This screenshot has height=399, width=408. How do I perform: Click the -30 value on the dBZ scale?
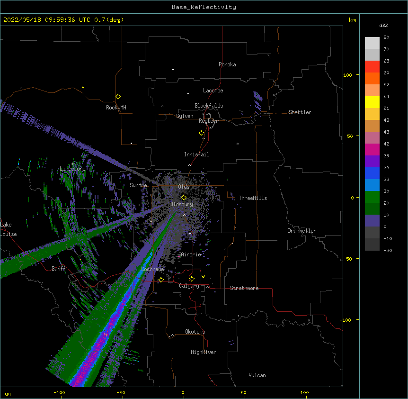[388, 250]
